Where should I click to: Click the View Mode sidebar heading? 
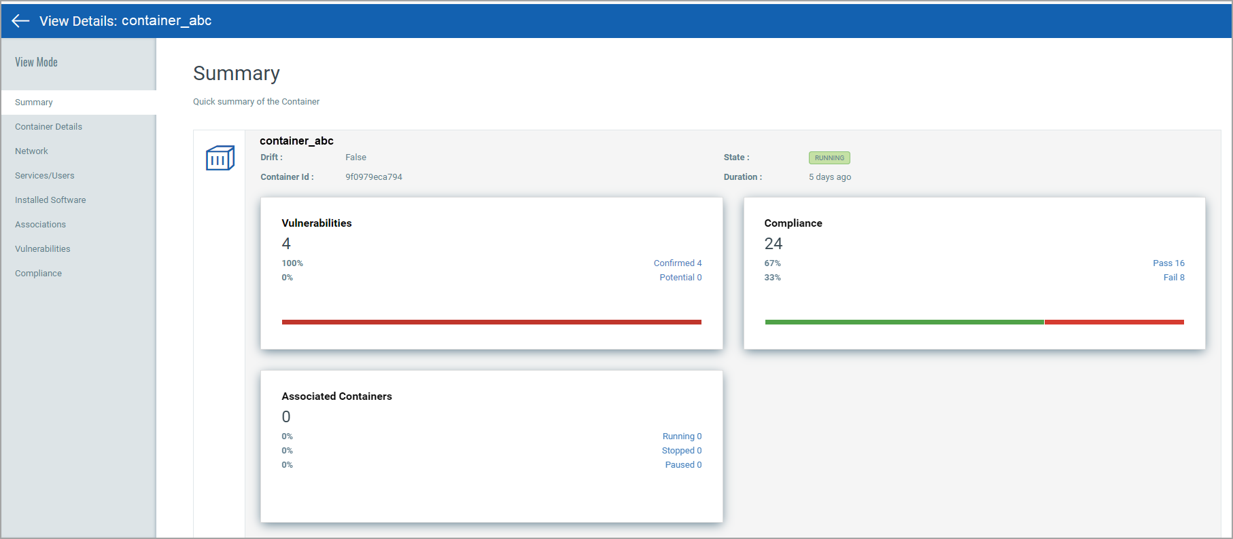point(37,62)
